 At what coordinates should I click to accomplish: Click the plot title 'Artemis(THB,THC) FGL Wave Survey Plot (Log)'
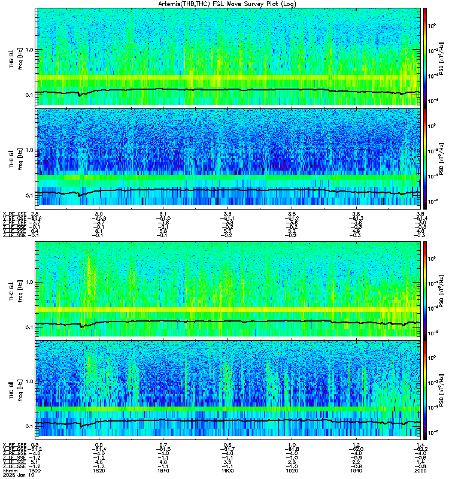click(227, 4)
